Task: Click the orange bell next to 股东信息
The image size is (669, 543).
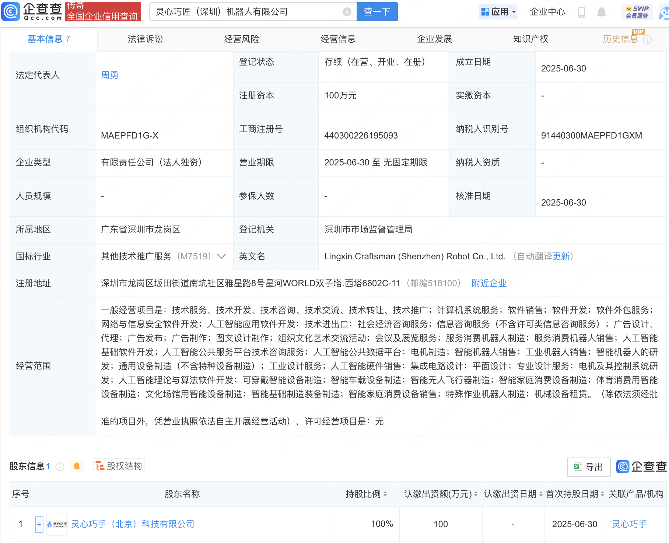Action: [77, 466]
